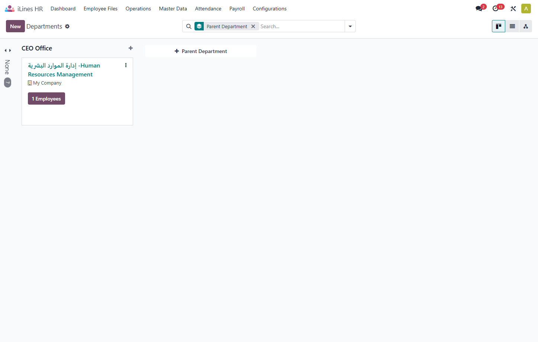
Task: Open the Dashboard menu
Action: click(63, 9)
